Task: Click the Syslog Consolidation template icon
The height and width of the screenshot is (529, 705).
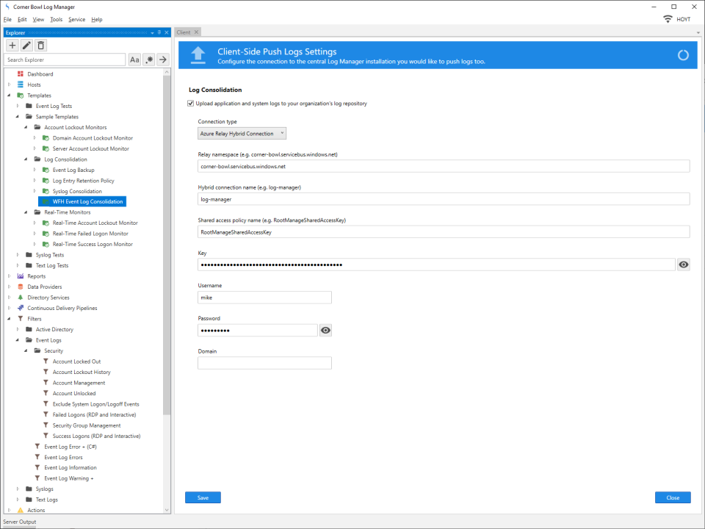Action: click(x=46, y=191)
